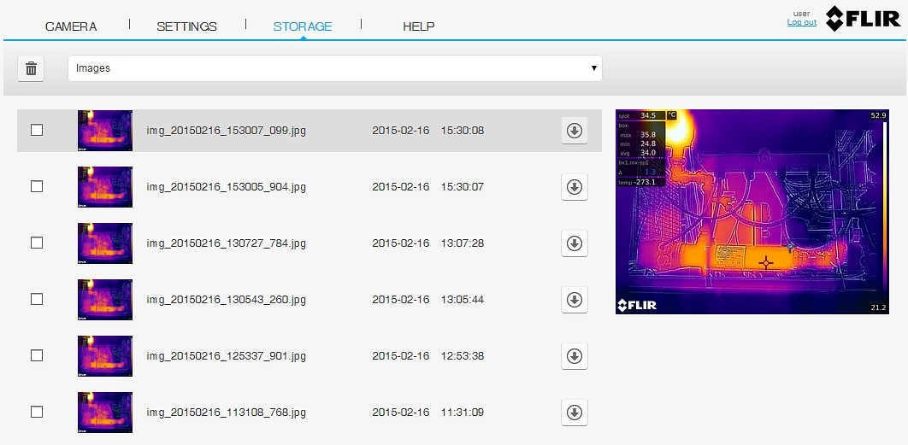Click the large thermal preview image
The image size is (908, 445).
point(752,212)
